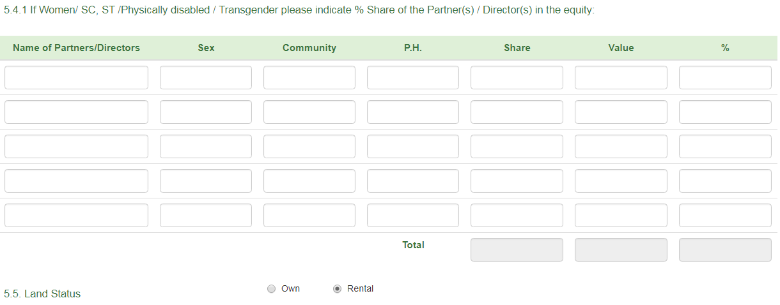
Task: Click second row Name of Partners/Directors field
Action: (76, 112)
